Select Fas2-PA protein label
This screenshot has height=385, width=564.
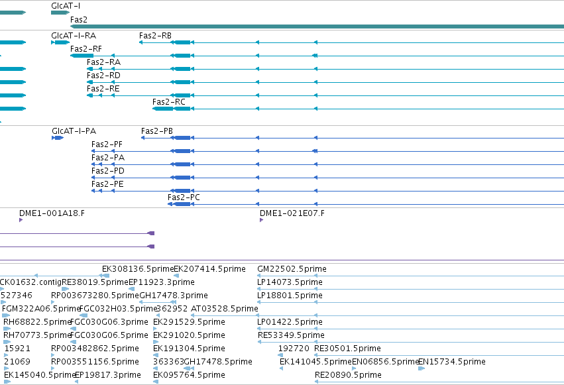click(x=108, y=158)
